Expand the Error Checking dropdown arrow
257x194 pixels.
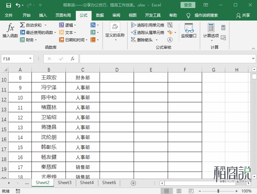click(175, 33)
